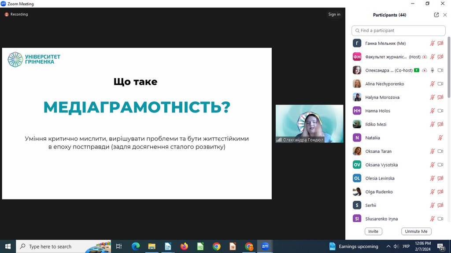Close the Participants panel
The width and height of the screenshot is (451, 253).
tap(445, 15)
